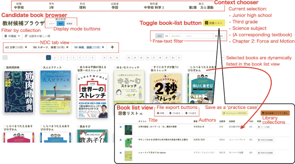Add a new NDC tab with plus icon

coord(112,47)
